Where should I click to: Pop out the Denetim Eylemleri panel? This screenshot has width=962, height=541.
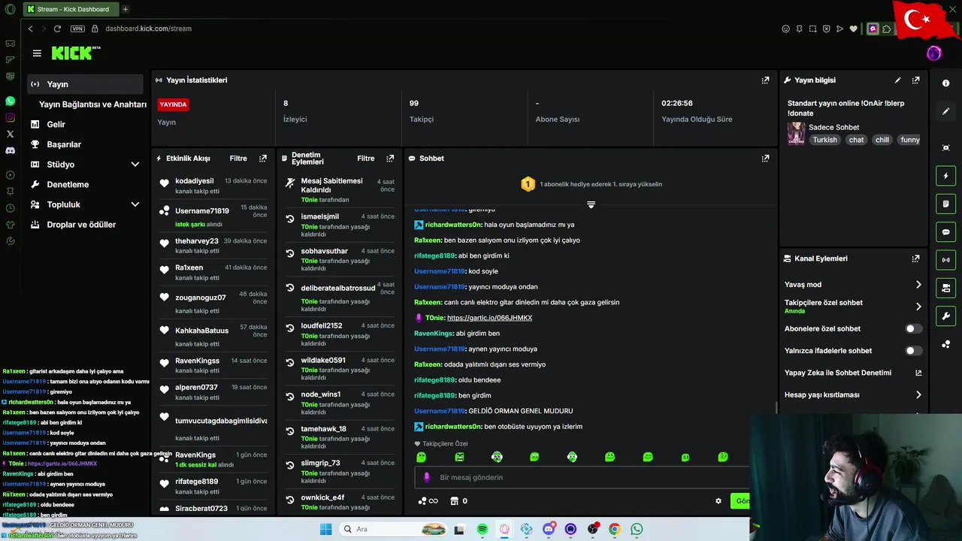click(389, 159)
